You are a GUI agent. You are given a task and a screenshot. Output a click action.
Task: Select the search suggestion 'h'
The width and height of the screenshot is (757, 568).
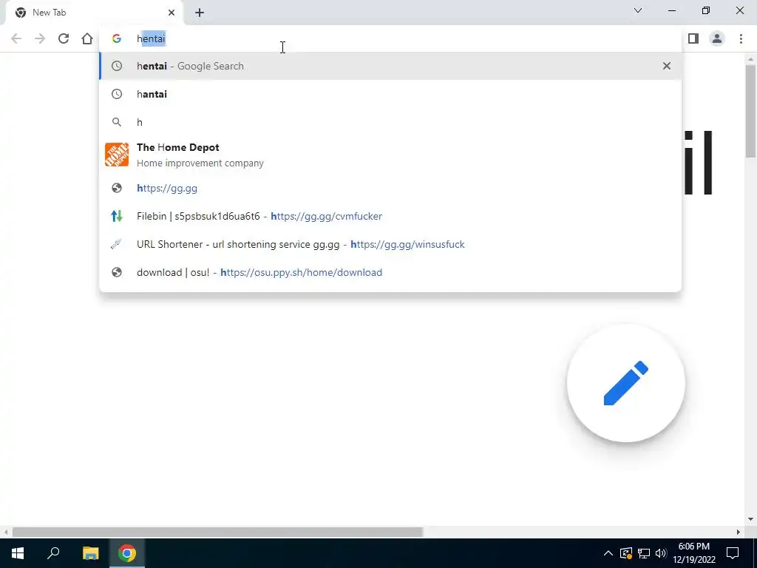point(390,122)
